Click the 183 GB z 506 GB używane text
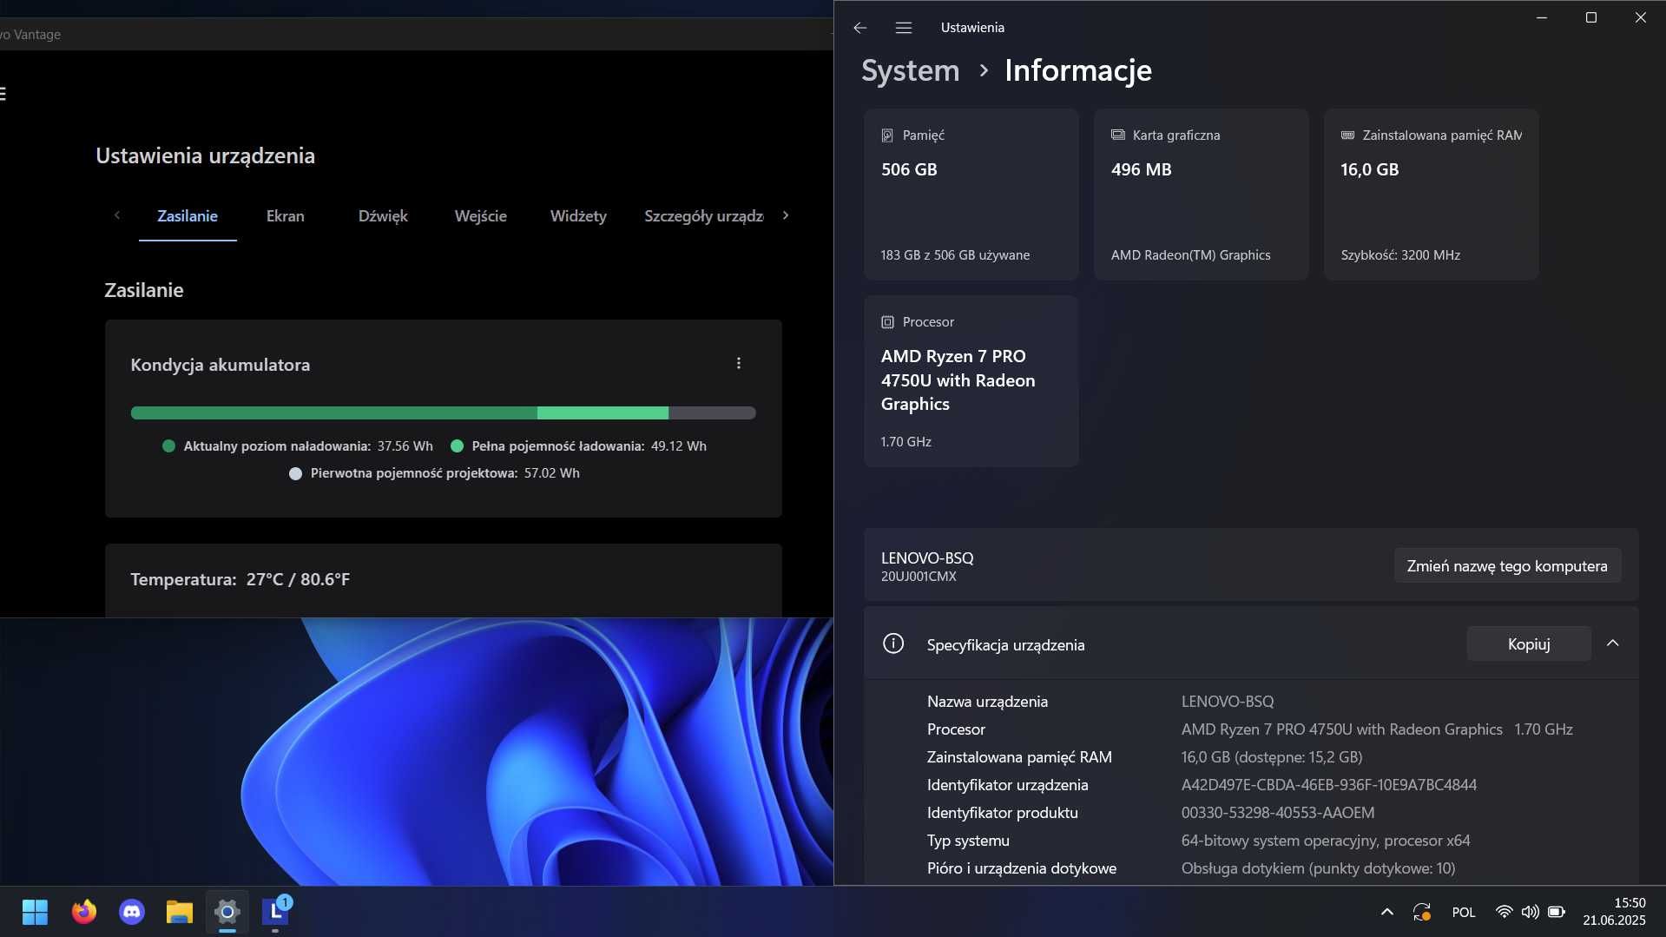Viewport: 1666px width, 937px height. pos(955,255)
